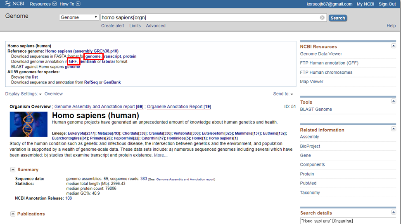Image resolution: width=401 pixels, height=224 pixels.
Task: Open Homo sapiens assembly GRCh38.p10 link
Action: coord(82,51)
